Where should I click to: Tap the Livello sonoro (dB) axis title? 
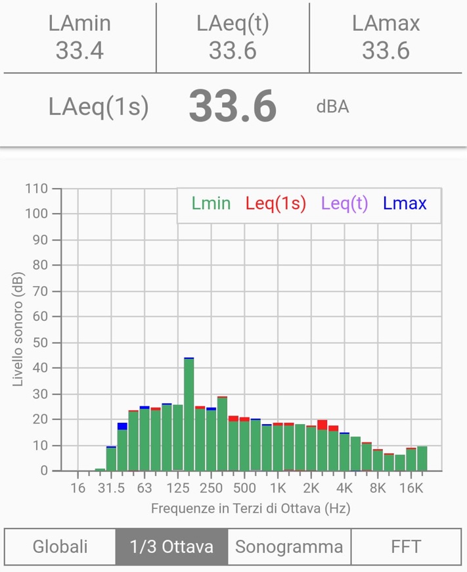(19, 329)
